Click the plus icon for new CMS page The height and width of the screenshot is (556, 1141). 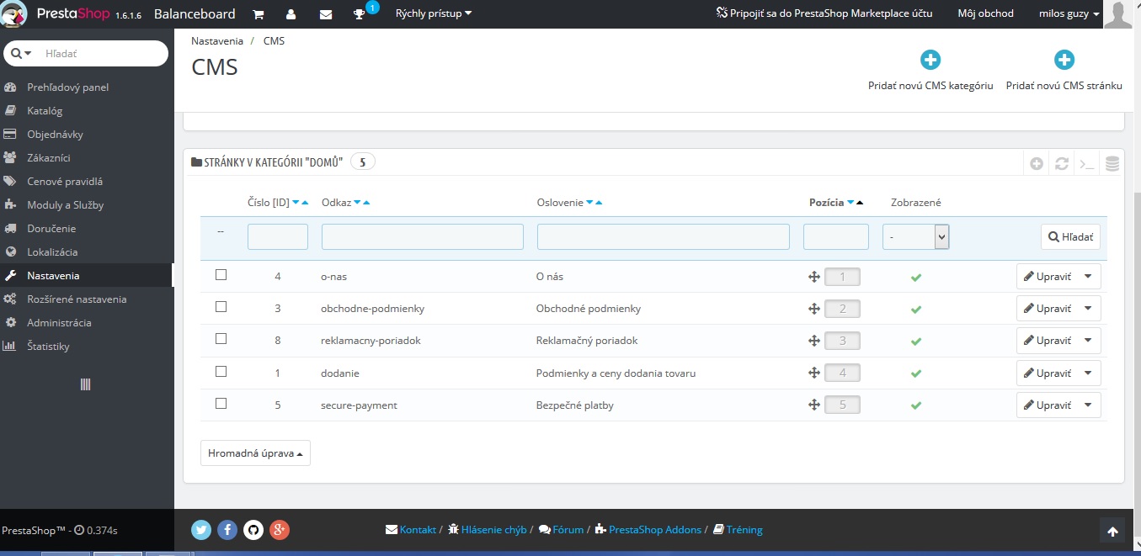pos(1064,60)
